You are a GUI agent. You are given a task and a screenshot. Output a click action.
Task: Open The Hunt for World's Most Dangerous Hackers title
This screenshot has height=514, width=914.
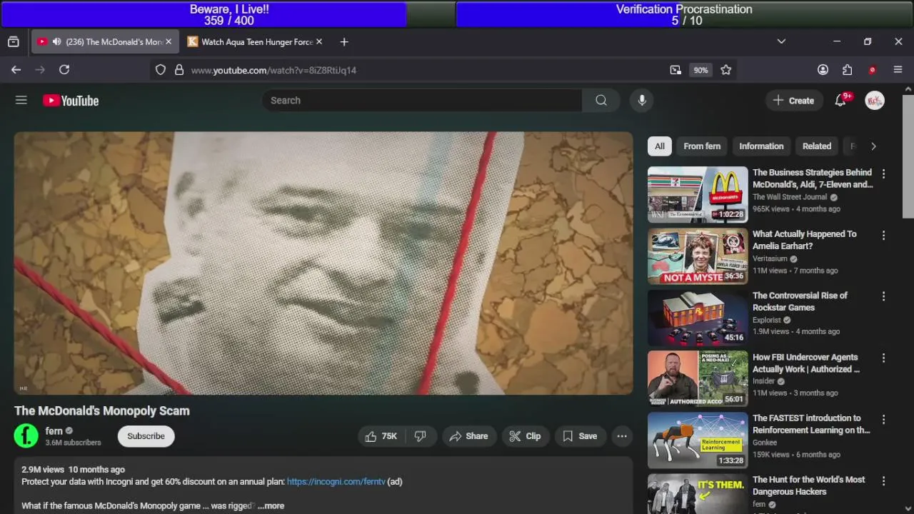coord(808,485)
